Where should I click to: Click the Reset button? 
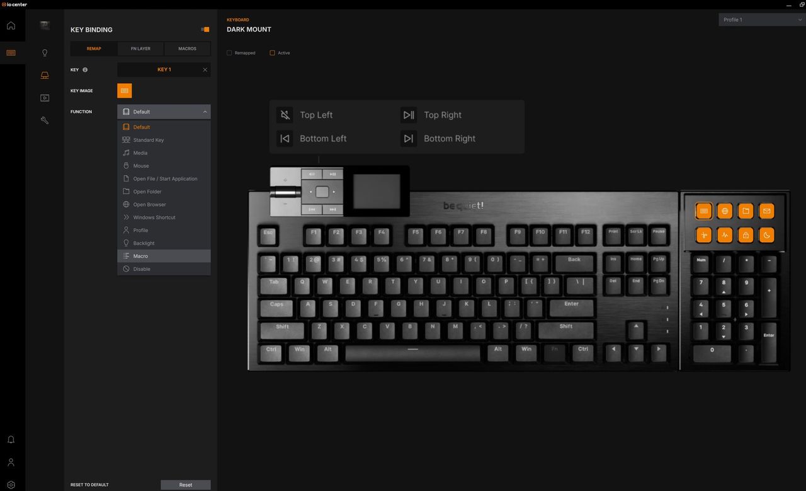(186, 485)
